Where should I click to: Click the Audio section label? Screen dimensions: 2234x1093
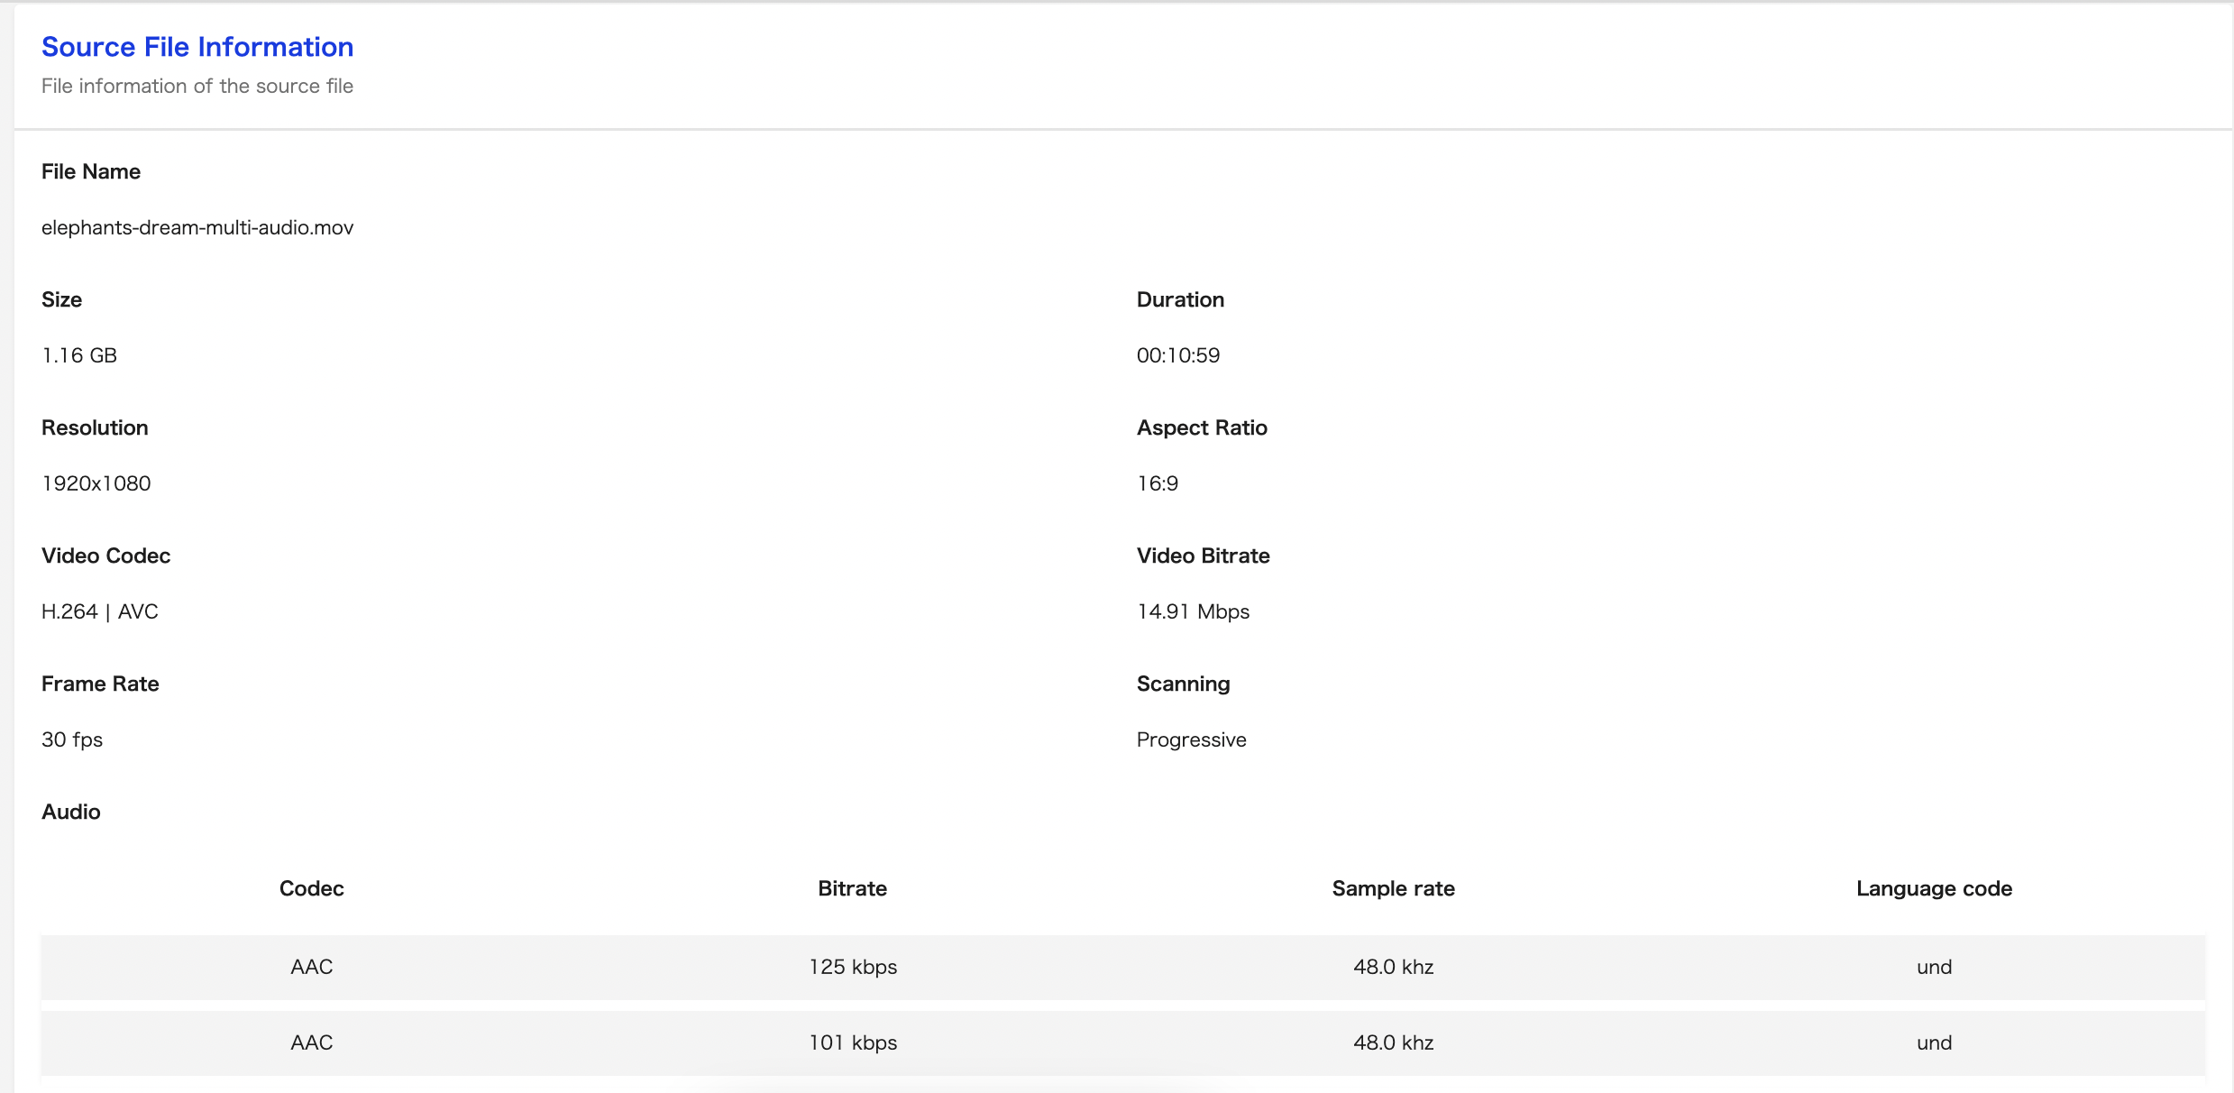(x=71, y=812)
